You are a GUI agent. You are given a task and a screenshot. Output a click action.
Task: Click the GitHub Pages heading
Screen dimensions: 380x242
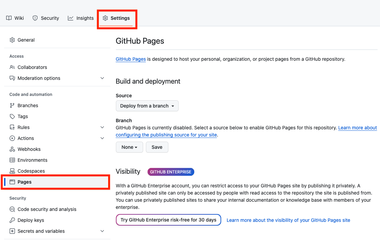[140, 41]
